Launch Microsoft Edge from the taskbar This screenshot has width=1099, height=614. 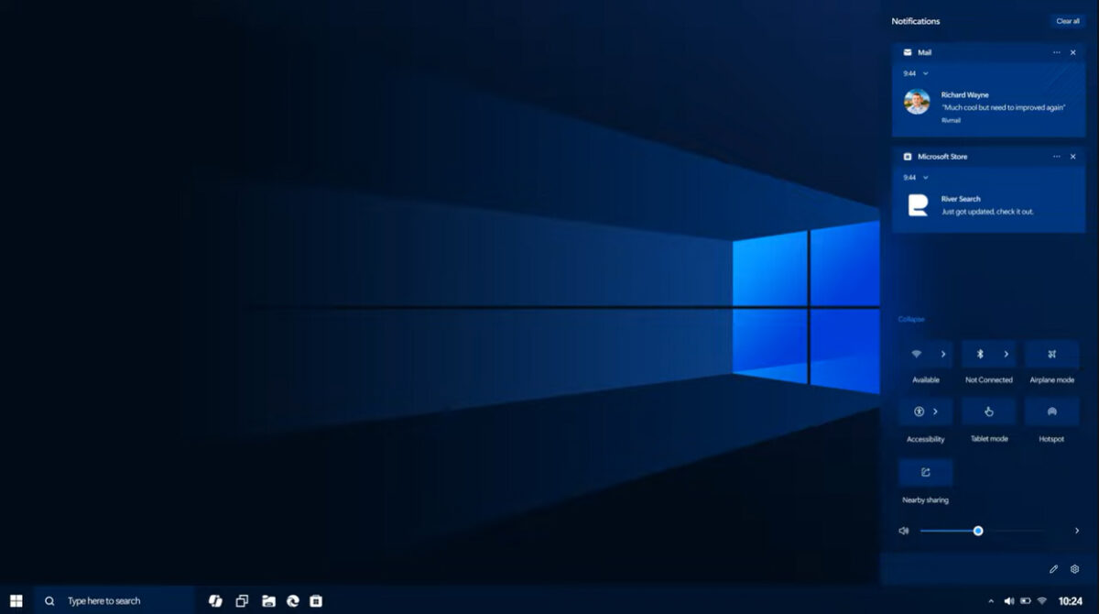tap(292, 600)
